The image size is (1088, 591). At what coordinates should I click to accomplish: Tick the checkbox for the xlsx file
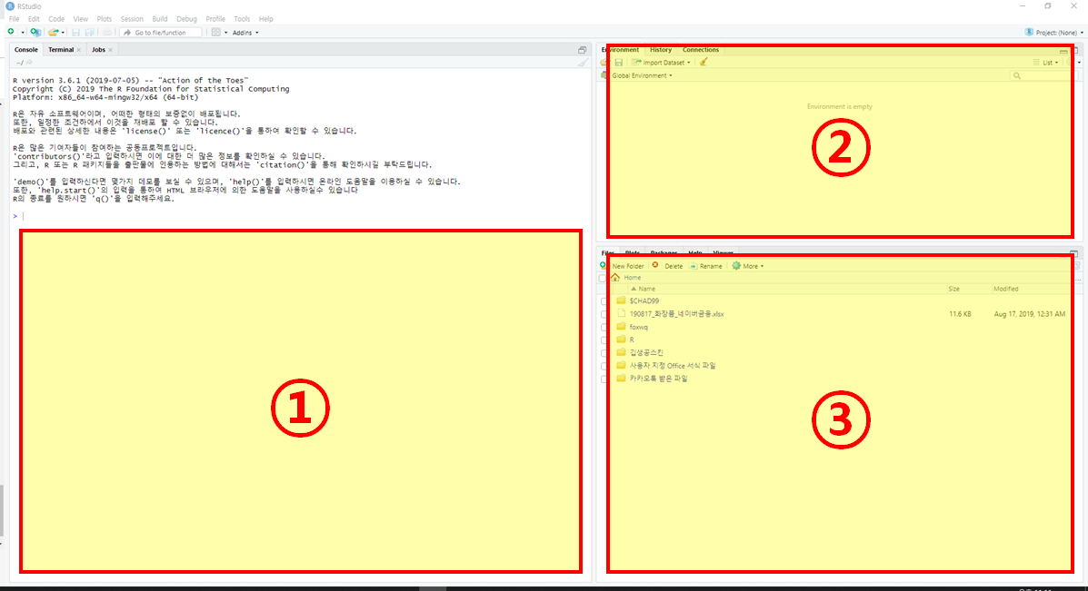coord(604,314)
